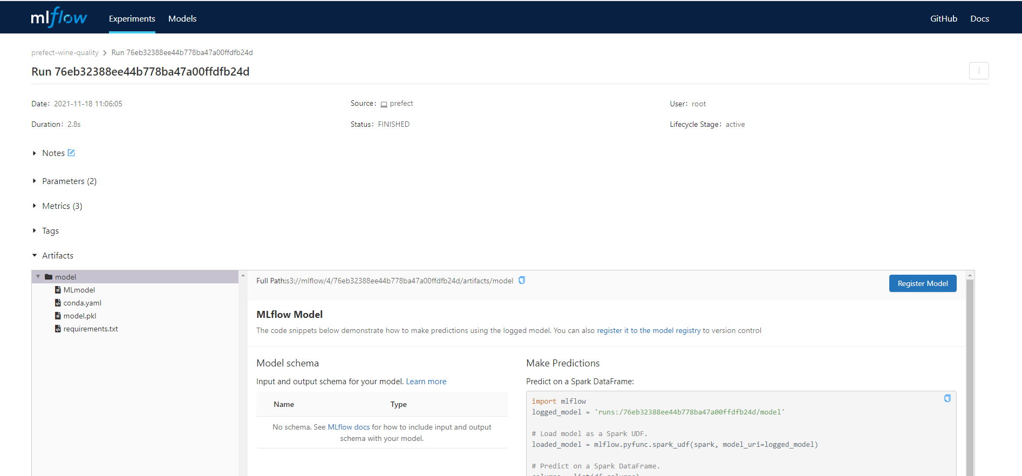Click the duration value 2.8s

coord(74,124)
